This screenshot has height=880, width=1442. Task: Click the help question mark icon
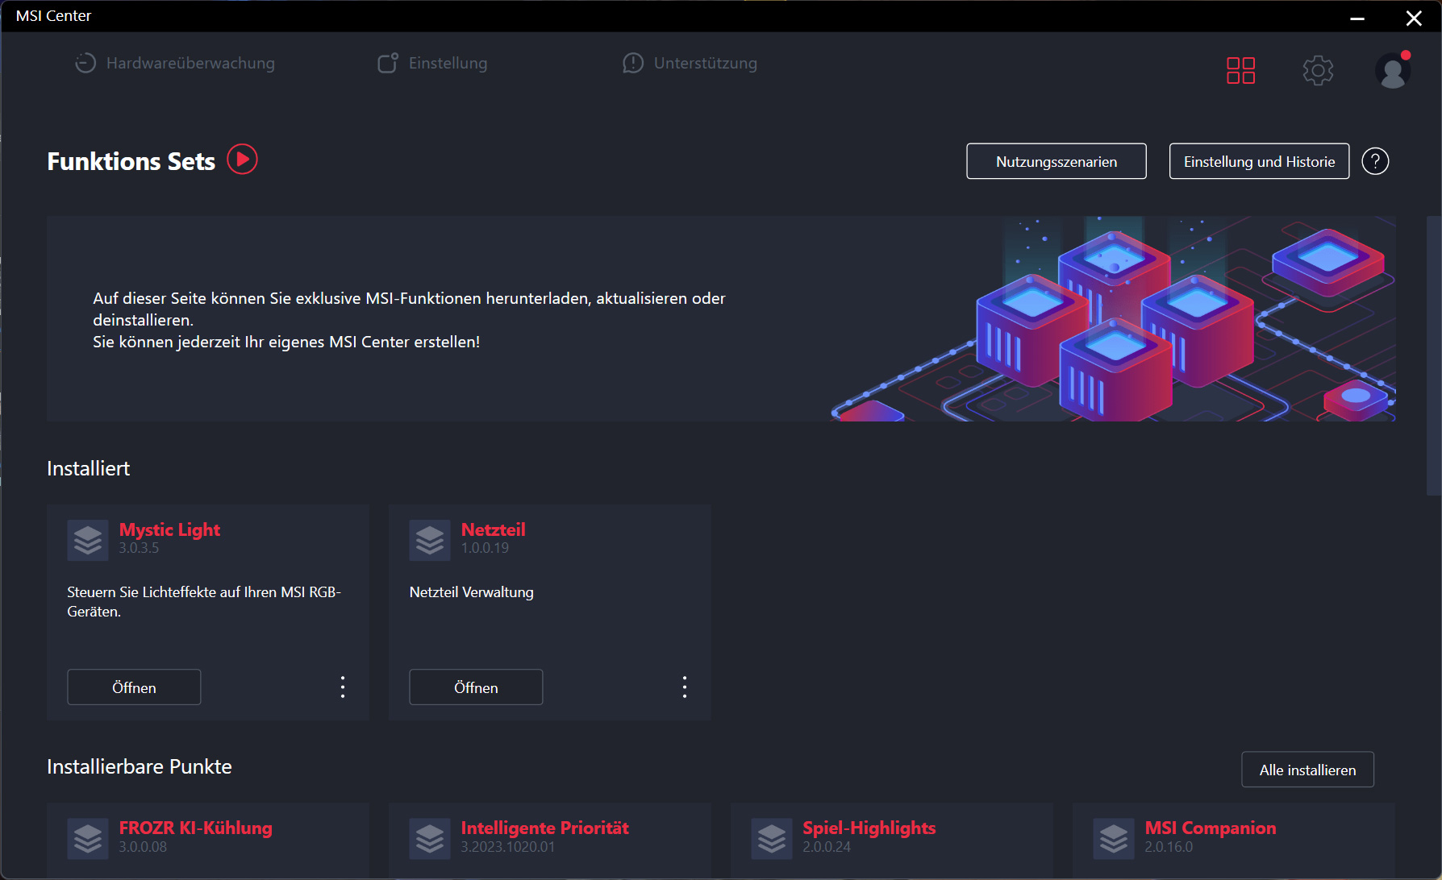click(1375, 161)
